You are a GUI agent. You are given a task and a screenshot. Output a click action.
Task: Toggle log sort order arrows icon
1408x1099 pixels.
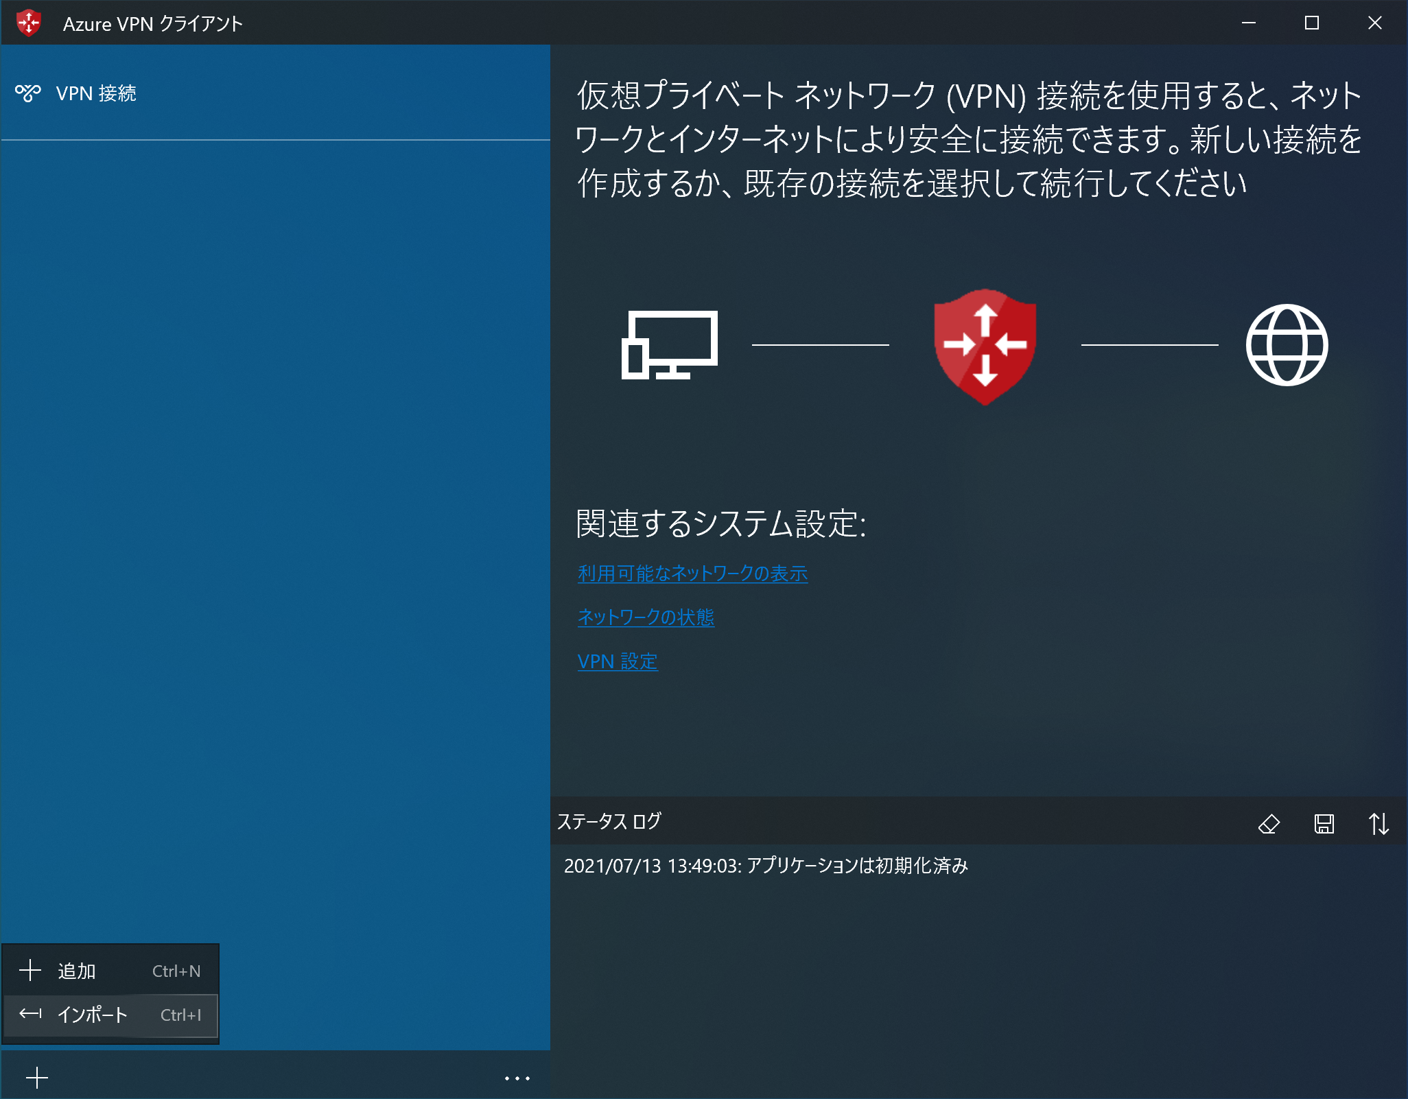point(1378,823)
